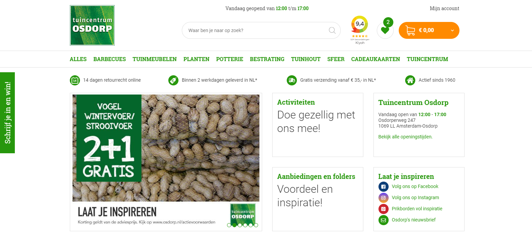The width and height of the screenshot is (532, 239).
Task: Click the newsletter envelope icon
Action: (x=384, y=220)
